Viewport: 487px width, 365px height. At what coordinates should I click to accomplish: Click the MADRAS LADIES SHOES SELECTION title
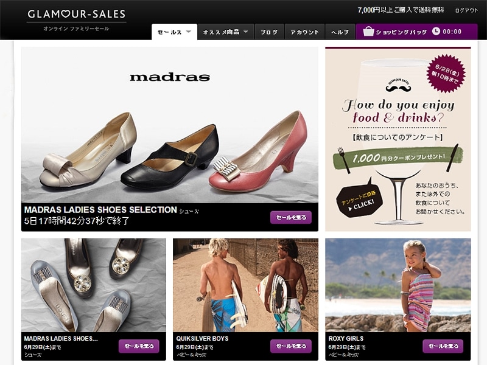point(100,210)
